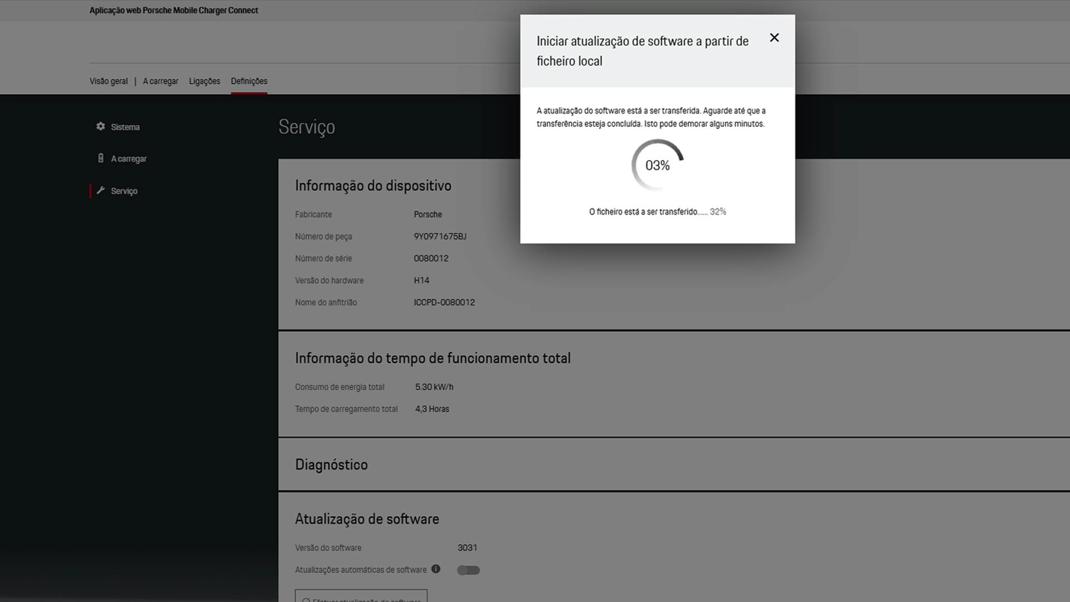Open the Visão geral tab
The image size is (1070, 602).
[109, 81]
